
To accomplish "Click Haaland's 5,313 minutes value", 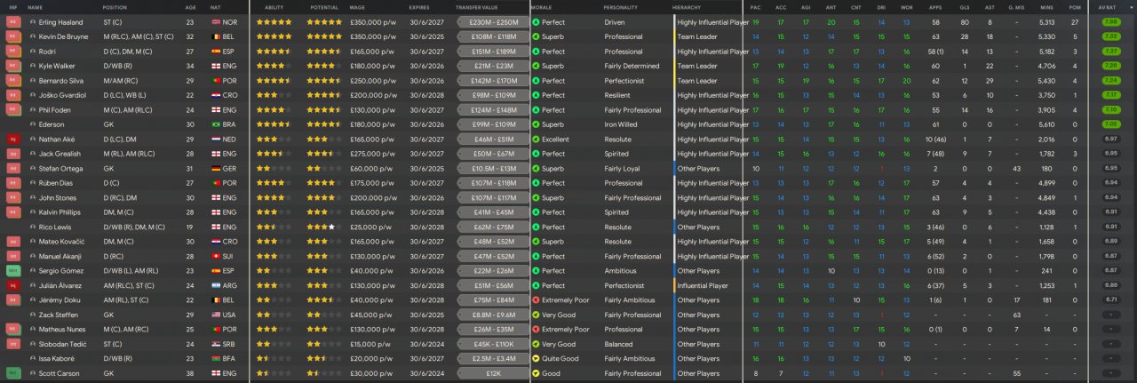I will [1046, 22].
